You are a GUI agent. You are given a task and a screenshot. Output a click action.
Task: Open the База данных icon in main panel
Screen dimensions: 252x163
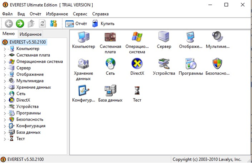[x=110, y=91]
